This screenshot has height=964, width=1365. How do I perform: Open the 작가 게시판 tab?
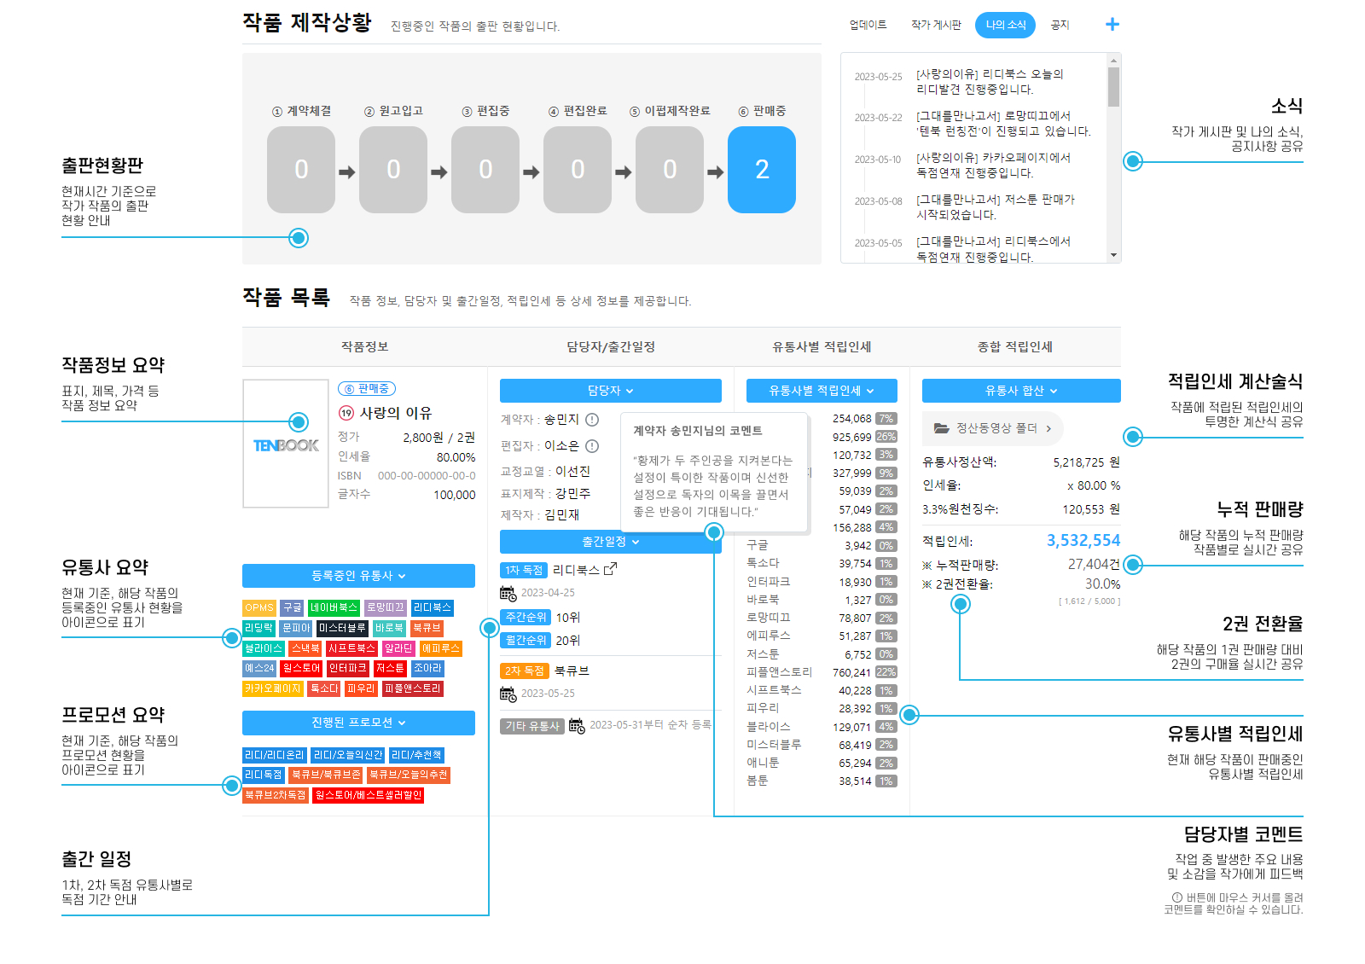coord(936,25)
